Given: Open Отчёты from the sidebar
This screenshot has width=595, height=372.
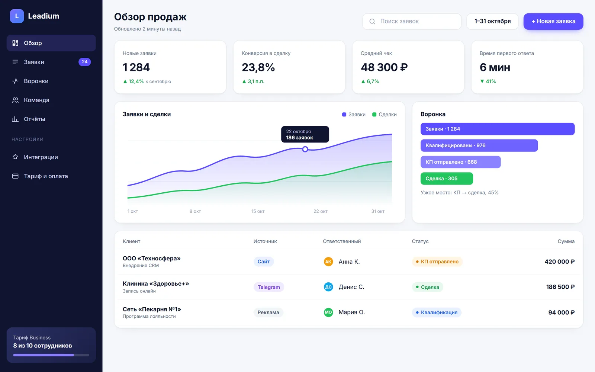Looking at the screenshot, I should [x=51, y=119].
